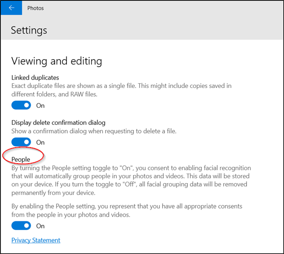Select the Display delete confirmation dialog label
The image size is (284, 254).
[x=58, y=123]
